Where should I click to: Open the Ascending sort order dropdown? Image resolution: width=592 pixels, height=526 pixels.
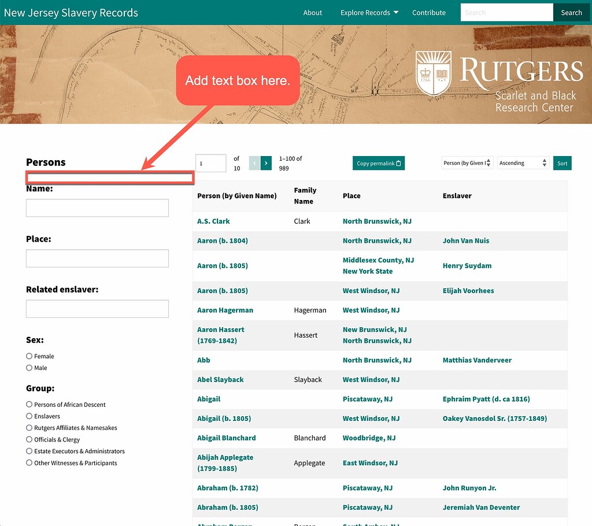point(522,163)
